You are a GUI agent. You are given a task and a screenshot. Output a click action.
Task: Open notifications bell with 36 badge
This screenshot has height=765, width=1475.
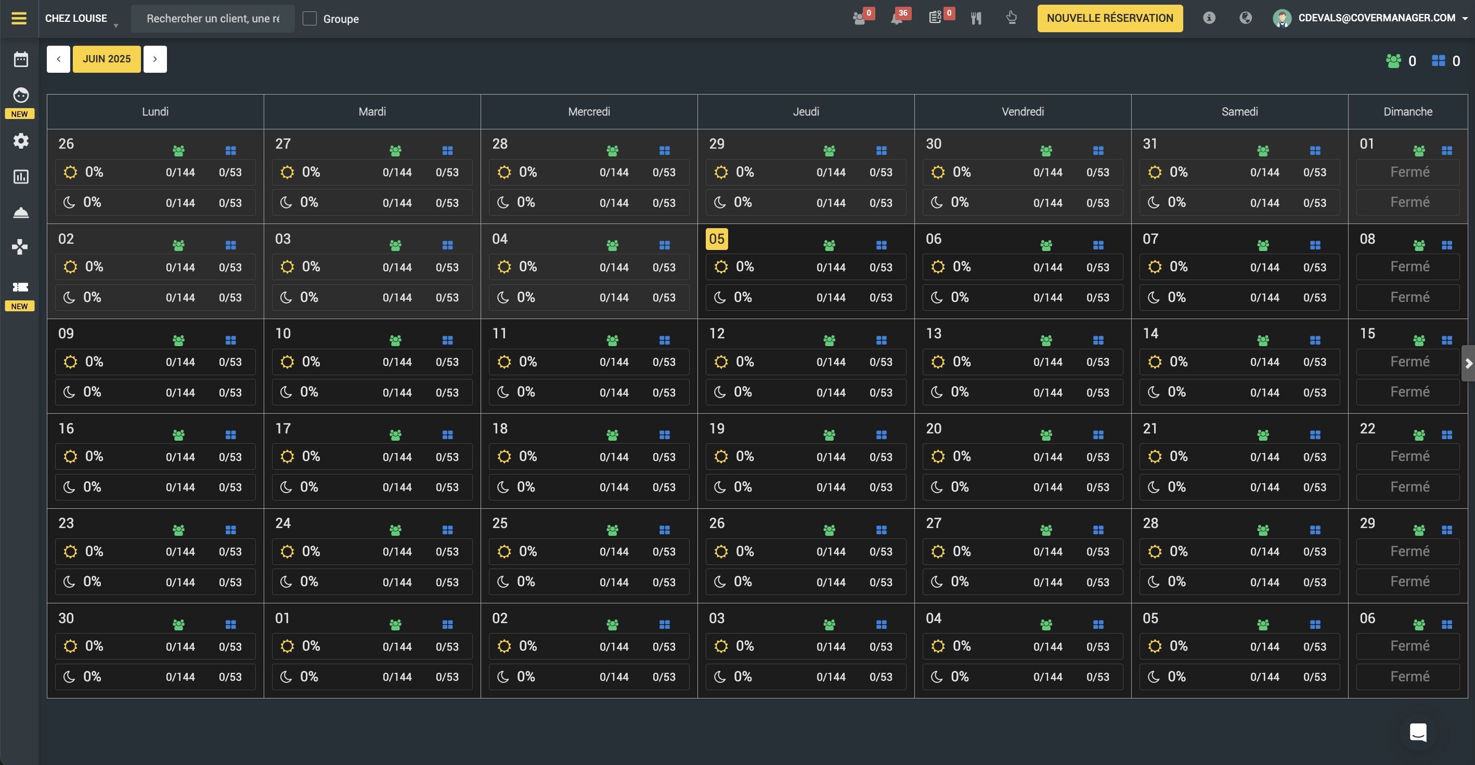pos(897,18)
